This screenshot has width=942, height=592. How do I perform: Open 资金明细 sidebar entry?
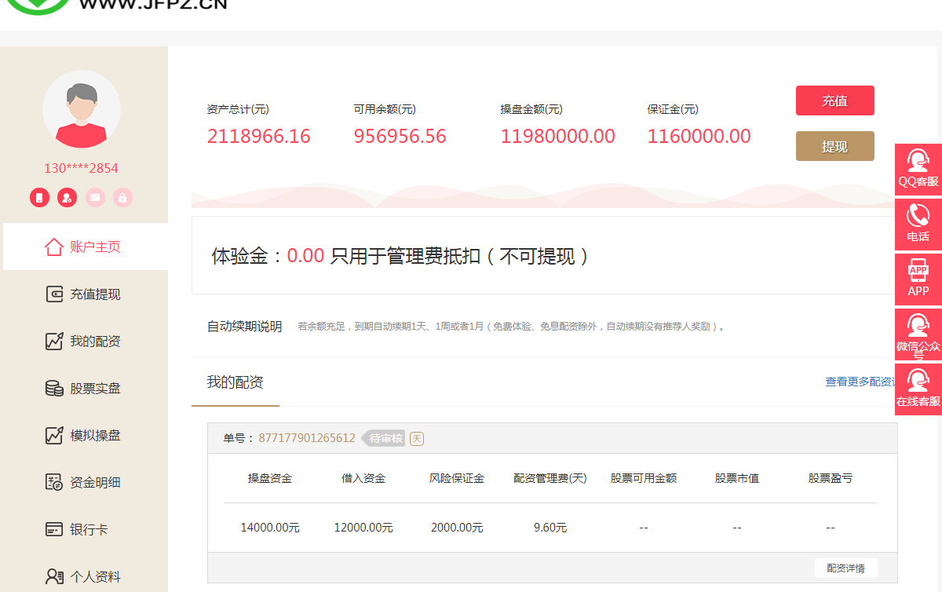click(x=85, y=483)
